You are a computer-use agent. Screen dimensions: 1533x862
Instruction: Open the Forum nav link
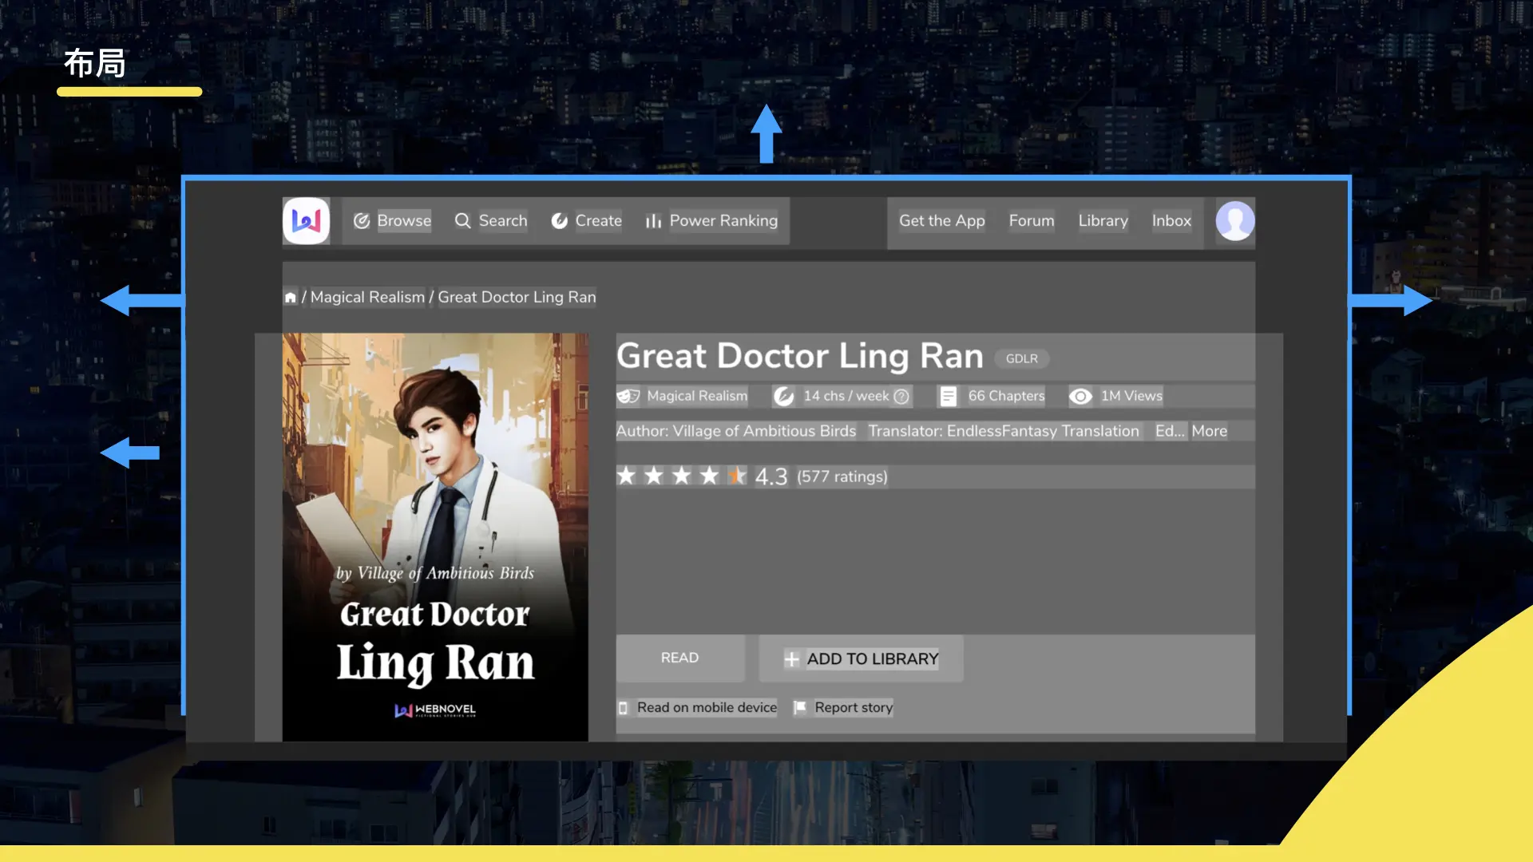1031,221
